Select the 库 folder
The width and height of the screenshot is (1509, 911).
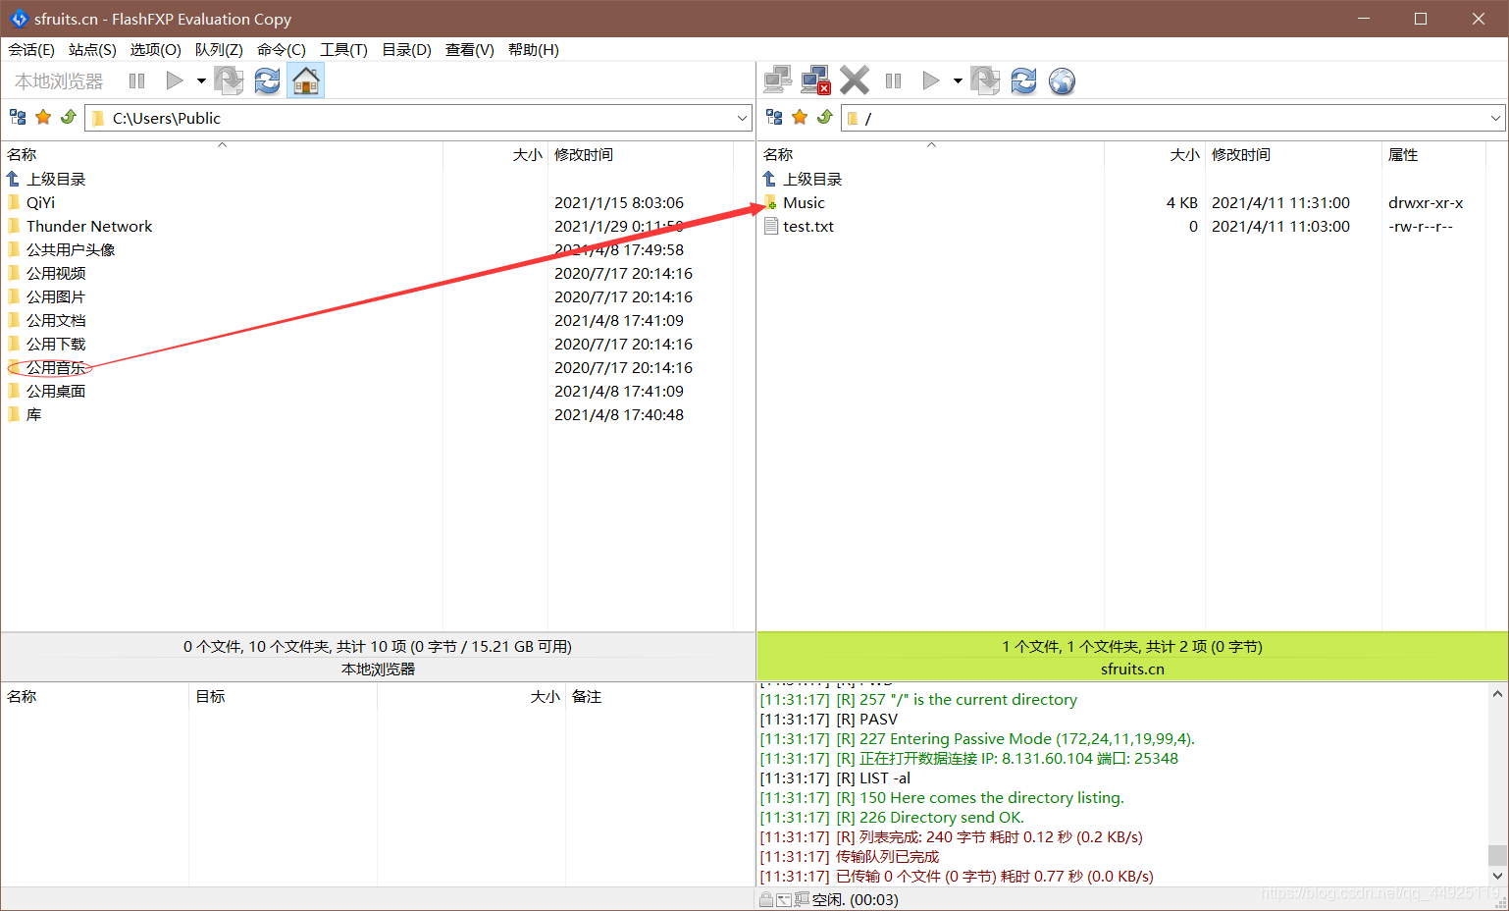coord(33,415)
